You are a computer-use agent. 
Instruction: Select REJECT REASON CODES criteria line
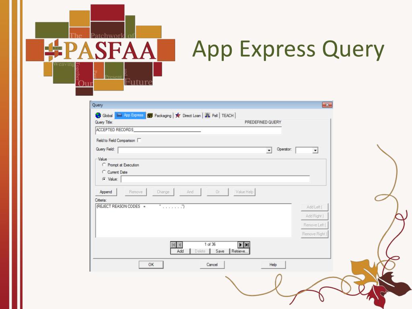coord(140,206)
